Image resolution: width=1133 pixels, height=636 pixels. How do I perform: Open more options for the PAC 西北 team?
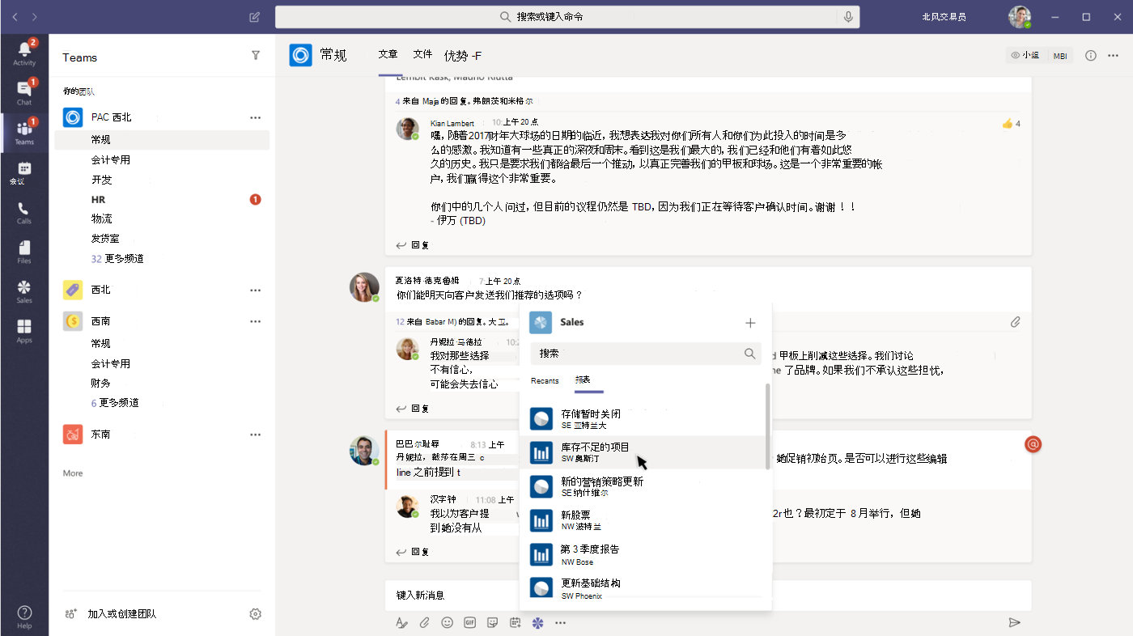(256, 117)
